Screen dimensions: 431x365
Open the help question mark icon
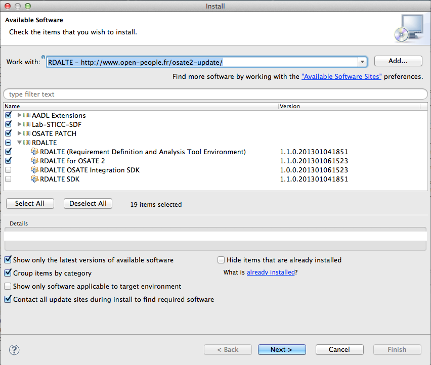tap(14, 350)
